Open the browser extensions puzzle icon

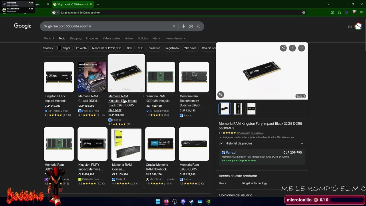(339, 13)
